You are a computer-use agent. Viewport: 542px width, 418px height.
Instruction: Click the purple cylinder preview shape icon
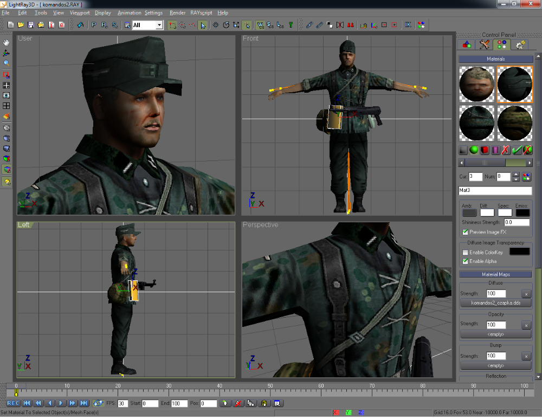pos(495,150)
